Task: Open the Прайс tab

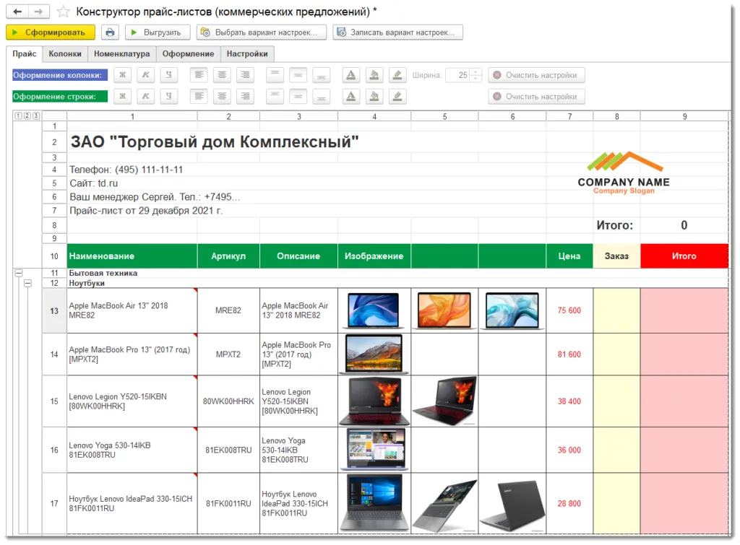Action: 25,53
